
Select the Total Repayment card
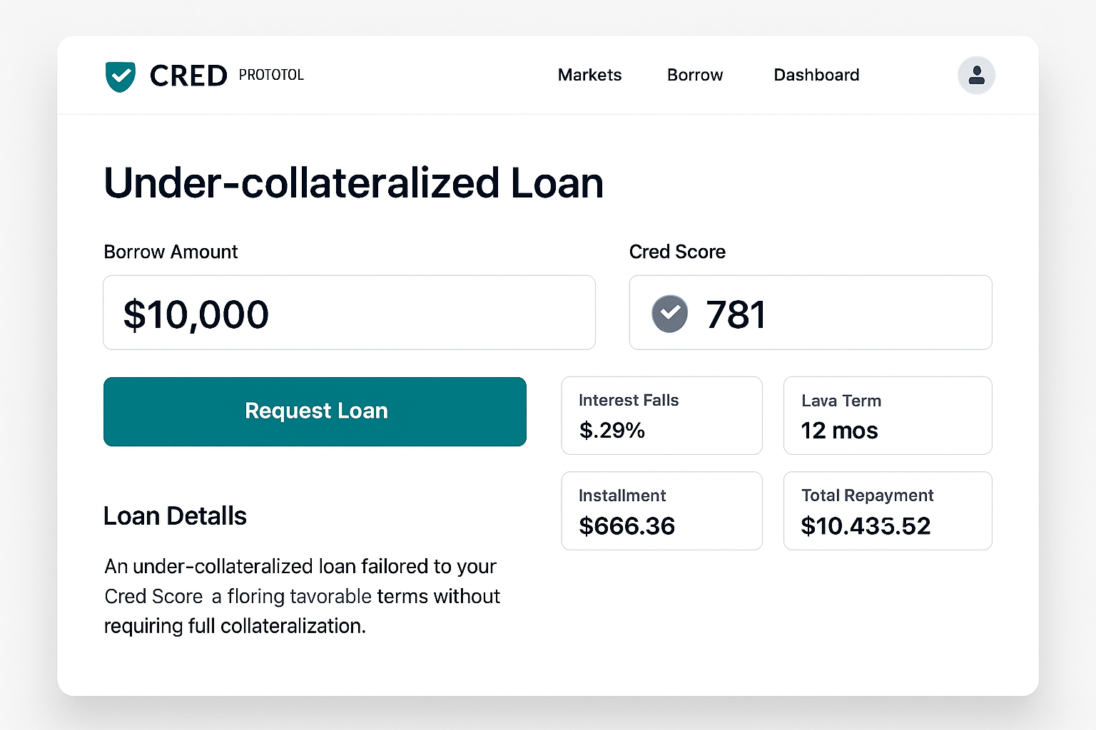pos(887,510)
